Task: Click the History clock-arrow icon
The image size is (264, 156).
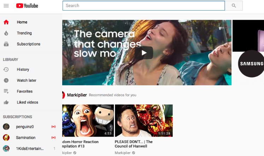Action: (x=6, y=69)
